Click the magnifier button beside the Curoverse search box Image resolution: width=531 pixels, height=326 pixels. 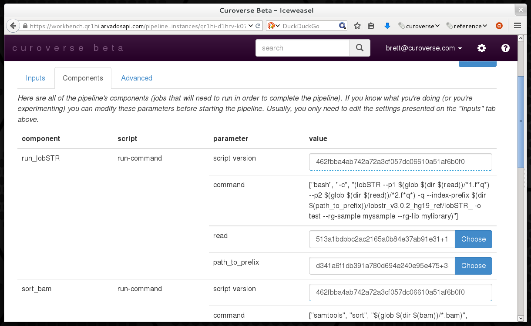[x=360, y=48]
